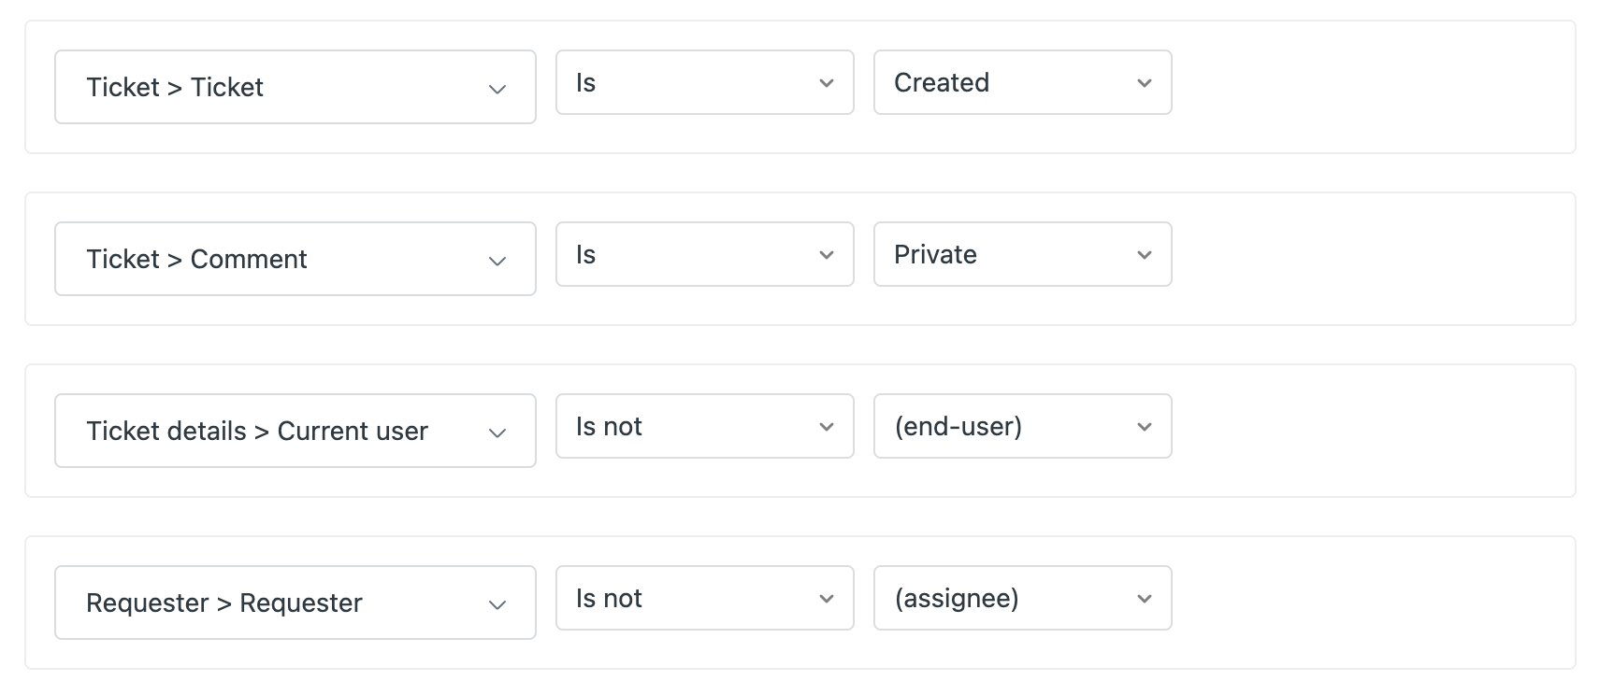1614x695 pixels.
Task: Click the chevron arrow in the "Ticket > Ticket" field
Action: [x=497, y=90]
